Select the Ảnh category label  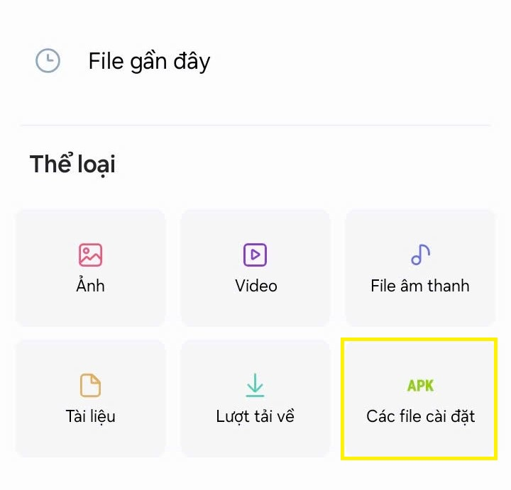[90, 286]
